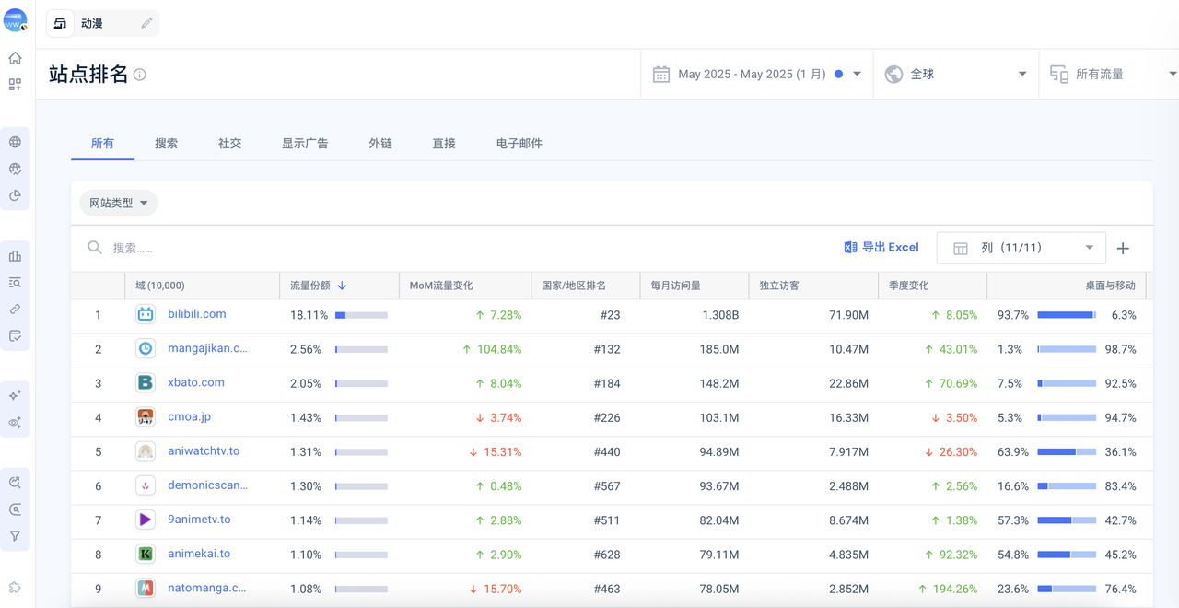Open the bilibili.com domain link
1179x608 pixels.
[x=197, y=314]
